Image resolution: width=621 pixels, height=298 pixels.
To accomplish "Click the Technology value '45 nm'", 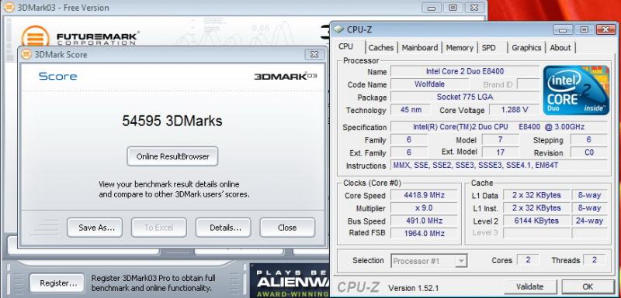I will 411,110.
